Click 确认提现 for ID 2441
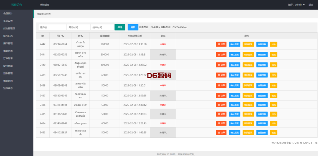This screenshot has height=156, width=318. coord(234,55)
